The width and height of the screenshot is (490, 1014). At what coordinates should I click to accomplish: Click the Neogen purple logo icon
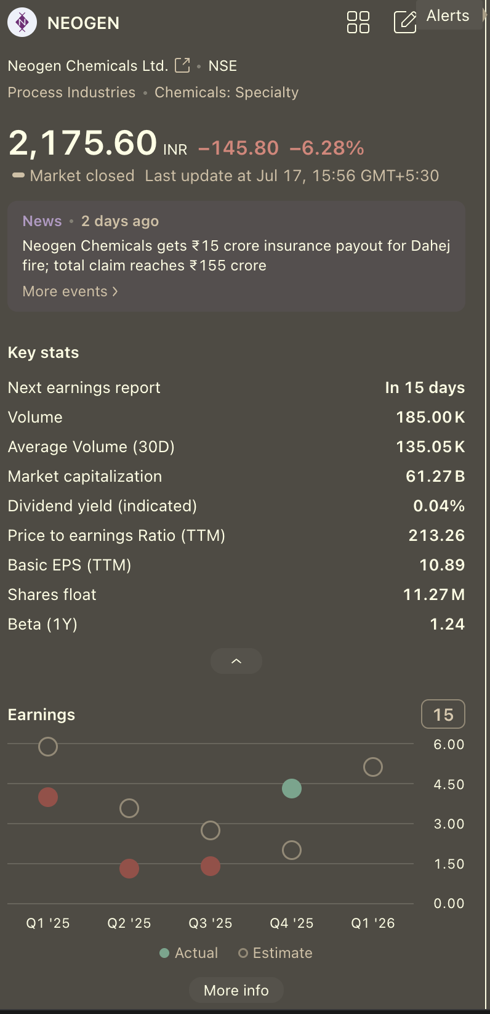pyautogui.click(x=22, y=23)
